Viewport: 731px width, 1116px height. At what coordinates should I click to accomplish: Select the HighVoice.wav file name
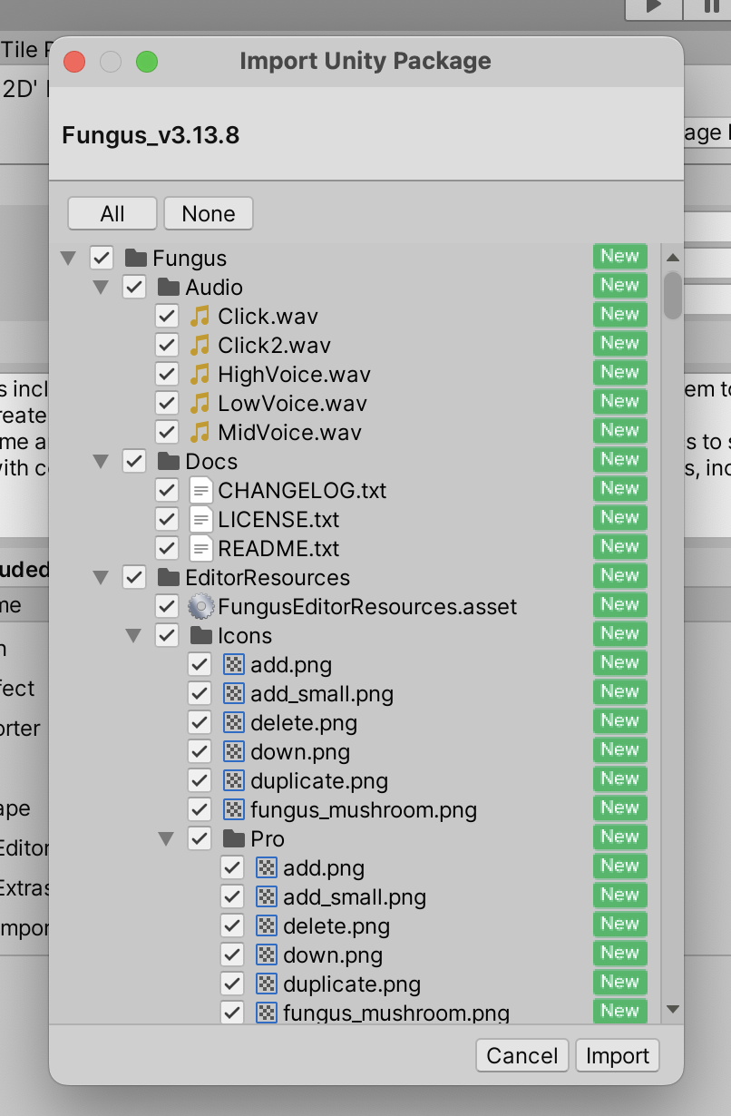pyautogui.click(x=294, y=375)
